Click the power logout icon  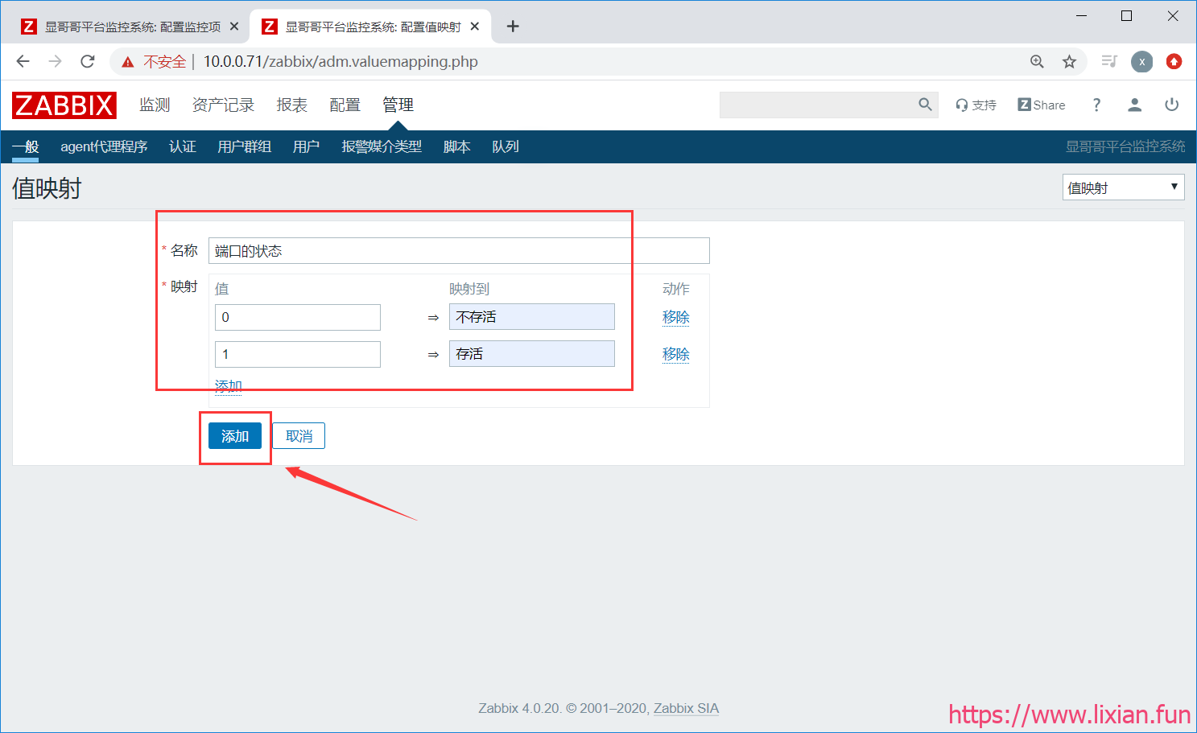click(x=1171, y=105)
